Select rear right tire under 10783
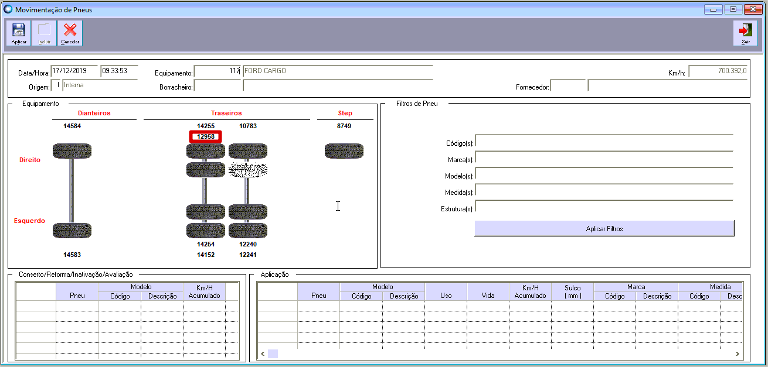768x367 pixels. (x=248, y=151)
